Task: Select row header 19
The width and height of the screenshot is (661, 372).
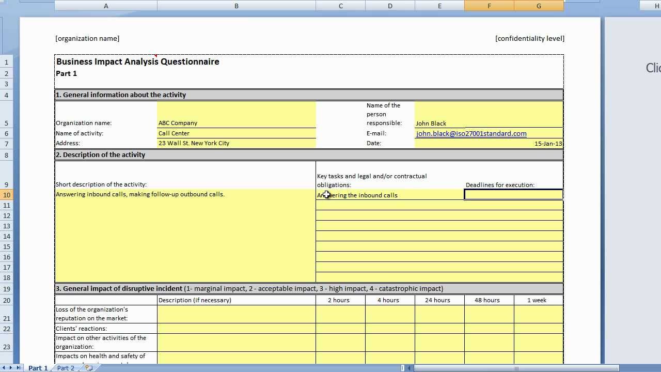Action: tap(6, 288)
